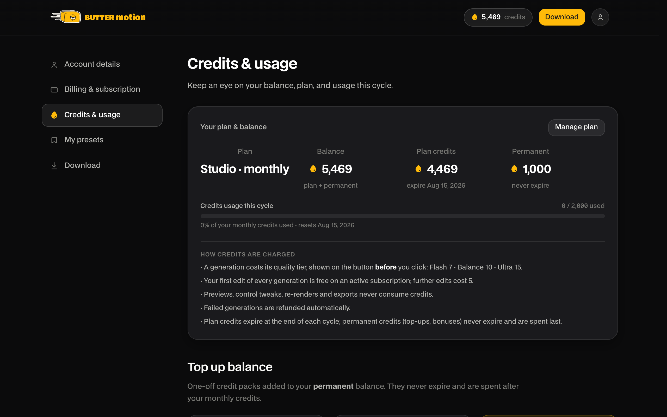Go to Billing & subscription section

pyautogui.click(x=102, y=89)
